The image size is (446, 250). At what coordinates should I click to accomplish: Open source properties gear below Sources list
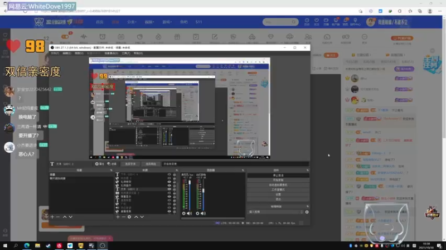[129, 217]
